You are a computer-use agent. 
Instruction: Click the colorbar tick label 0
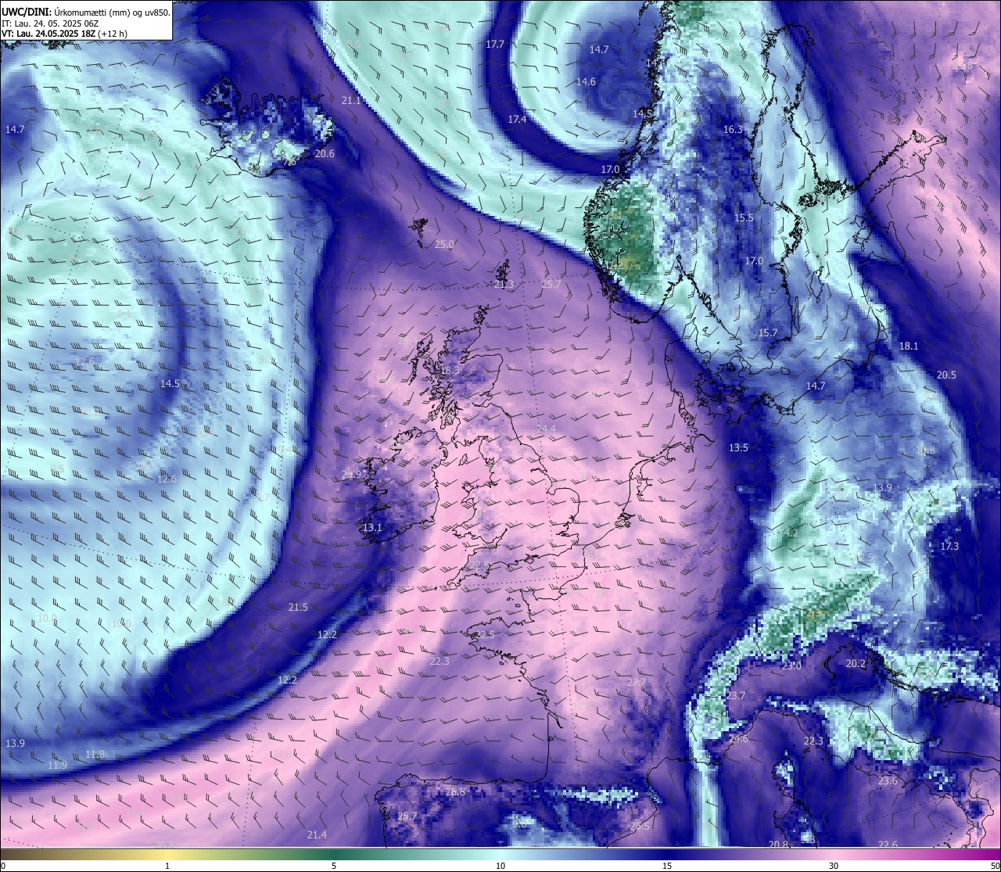point(3,866)
